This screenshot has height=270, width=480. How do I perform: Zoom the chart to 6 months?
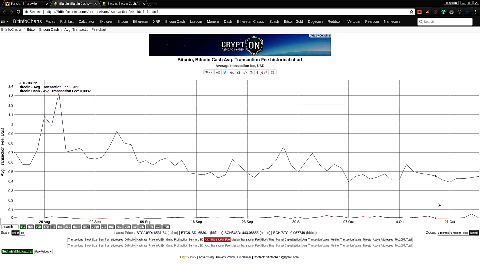pos(456,233)
